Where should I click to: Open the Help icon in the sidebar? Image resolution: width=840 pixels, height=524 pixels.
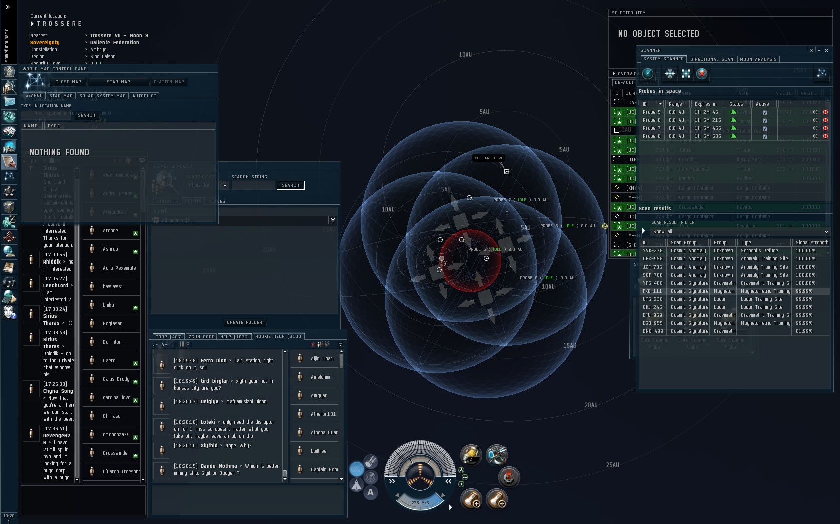9,312
